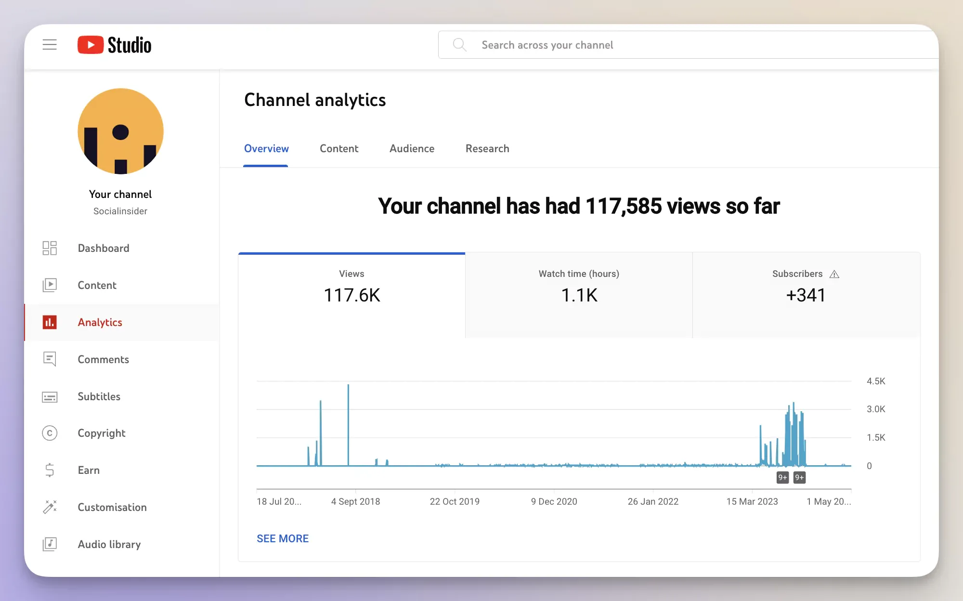Select Analytics in the sidebar
The width and height of the screenshot is (963, 601).
point(122,322)
